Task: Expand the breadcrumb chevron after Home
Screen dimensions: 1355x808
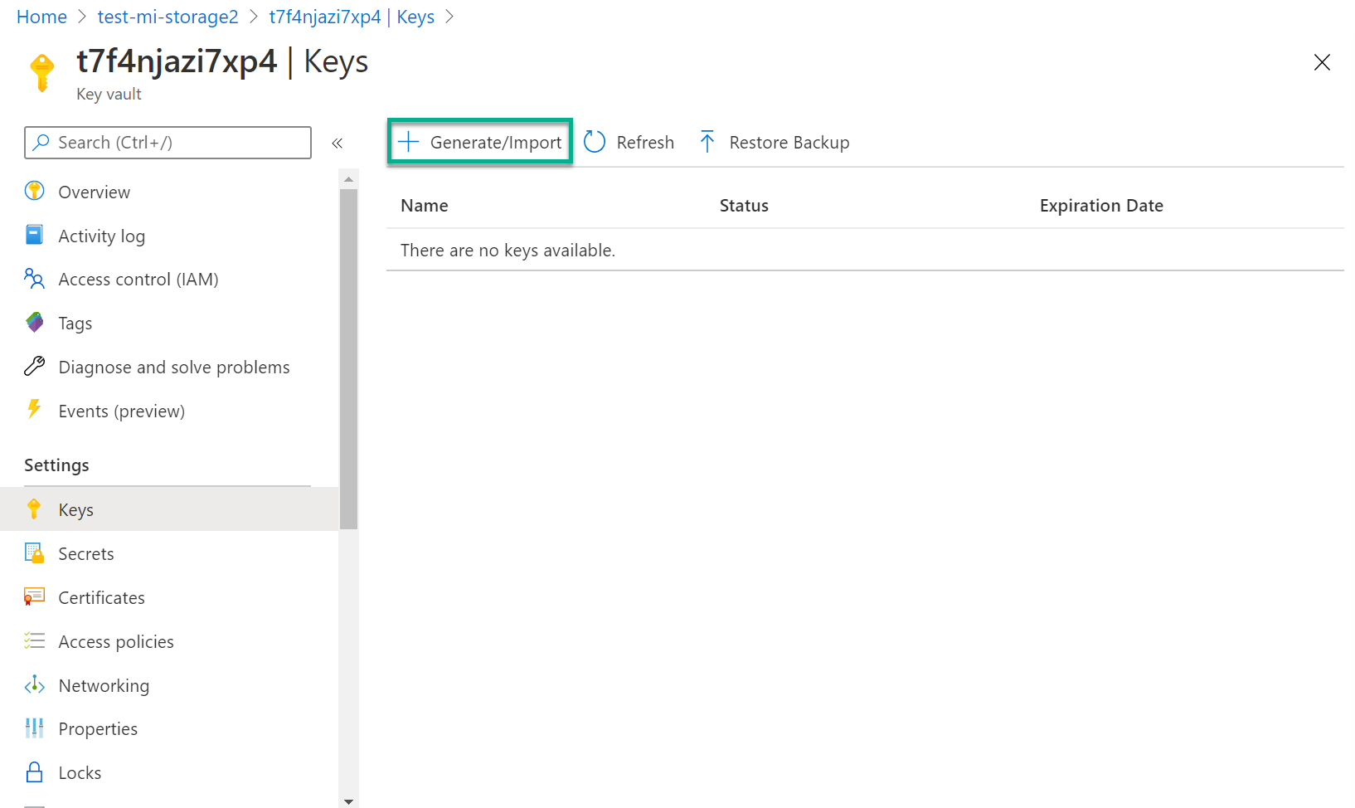Action: point(82,16)
